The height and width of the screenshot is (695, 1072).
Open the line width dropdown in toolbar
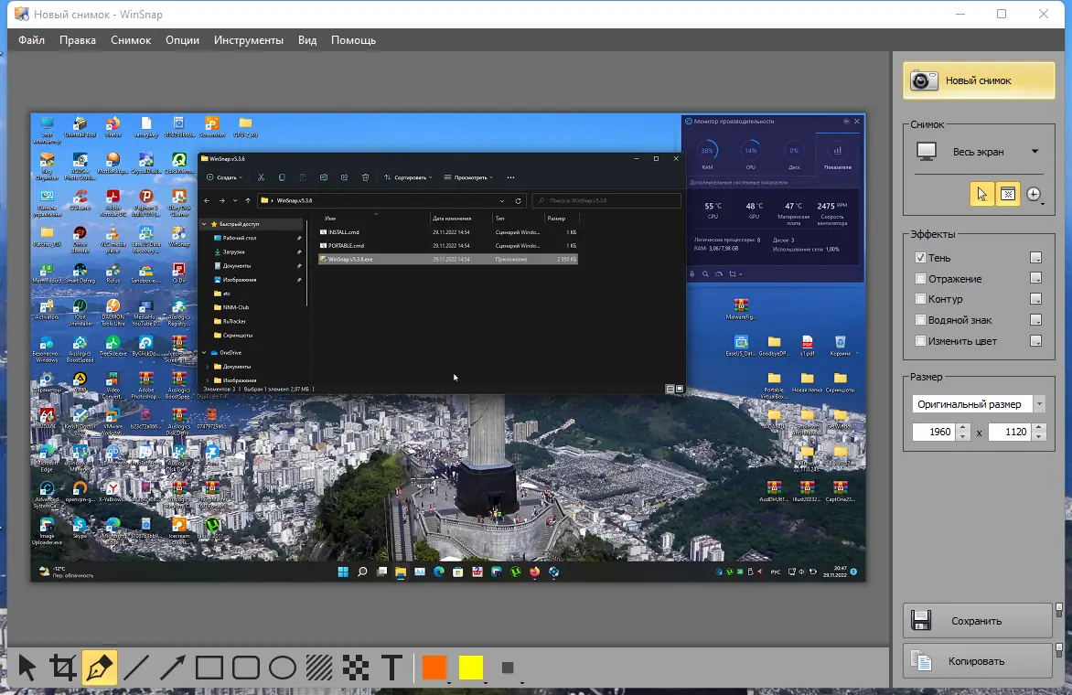click(510, 668)
